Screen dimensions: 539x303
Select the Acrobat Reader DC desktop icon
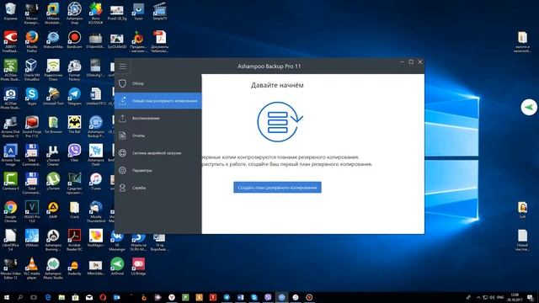click(74, 240)
